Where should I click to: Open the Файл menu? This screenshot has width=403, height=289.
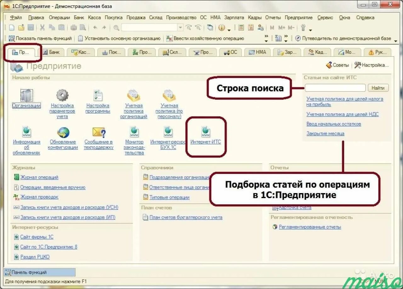coord(16,18)
